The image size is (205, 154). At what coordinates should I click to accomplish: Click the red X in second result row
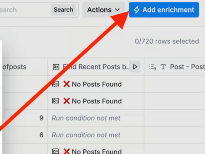[x=66, y=101]
